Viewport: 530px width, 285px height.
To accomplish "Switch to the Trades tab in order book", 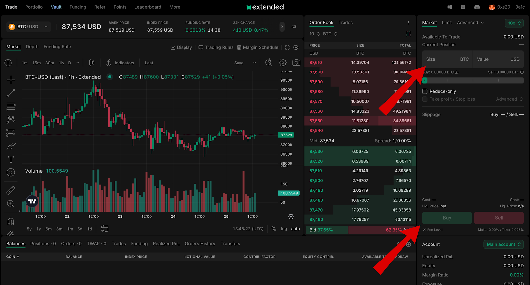I will (345, 23).
